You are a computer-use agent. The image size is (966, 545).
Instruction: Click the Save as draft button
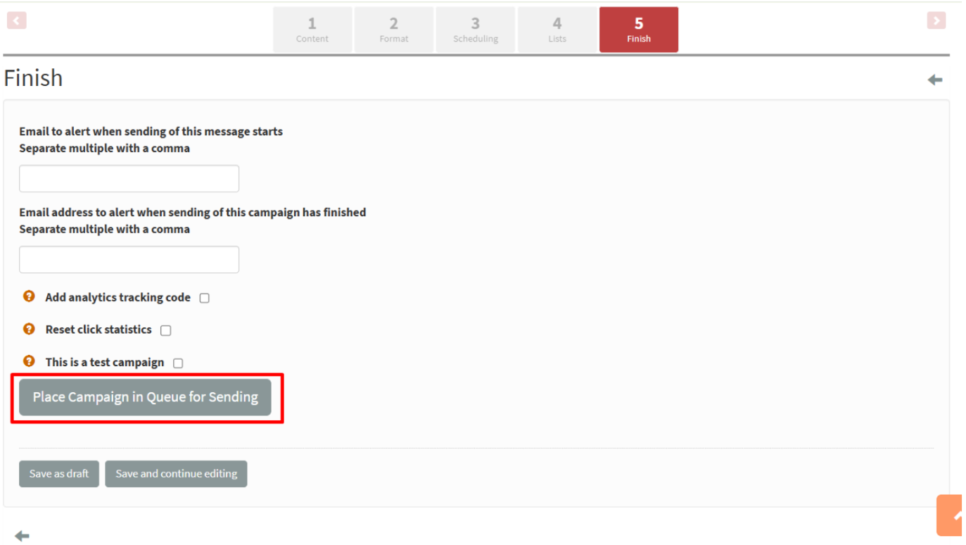point(59,474)
